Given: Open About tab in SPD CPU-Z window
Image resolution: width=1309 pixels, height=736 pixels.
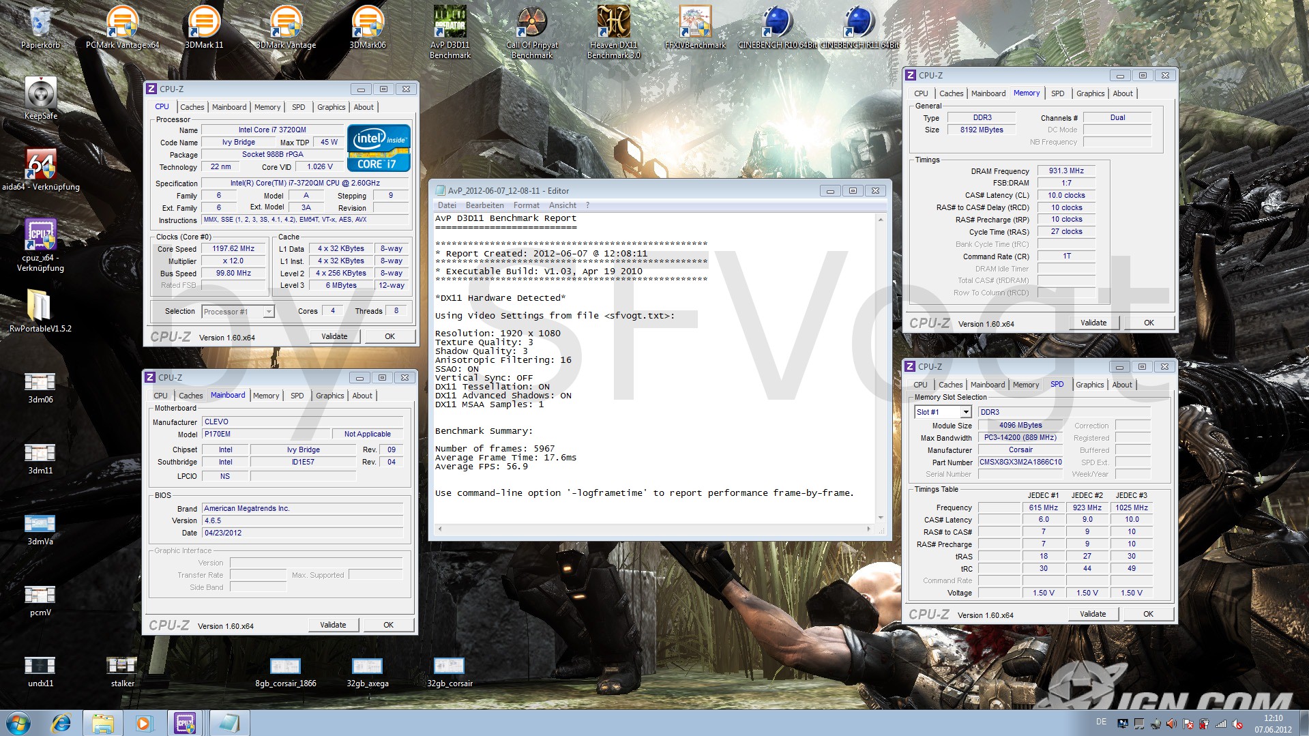Looking at the screenshot, I should click(1121, 385).
